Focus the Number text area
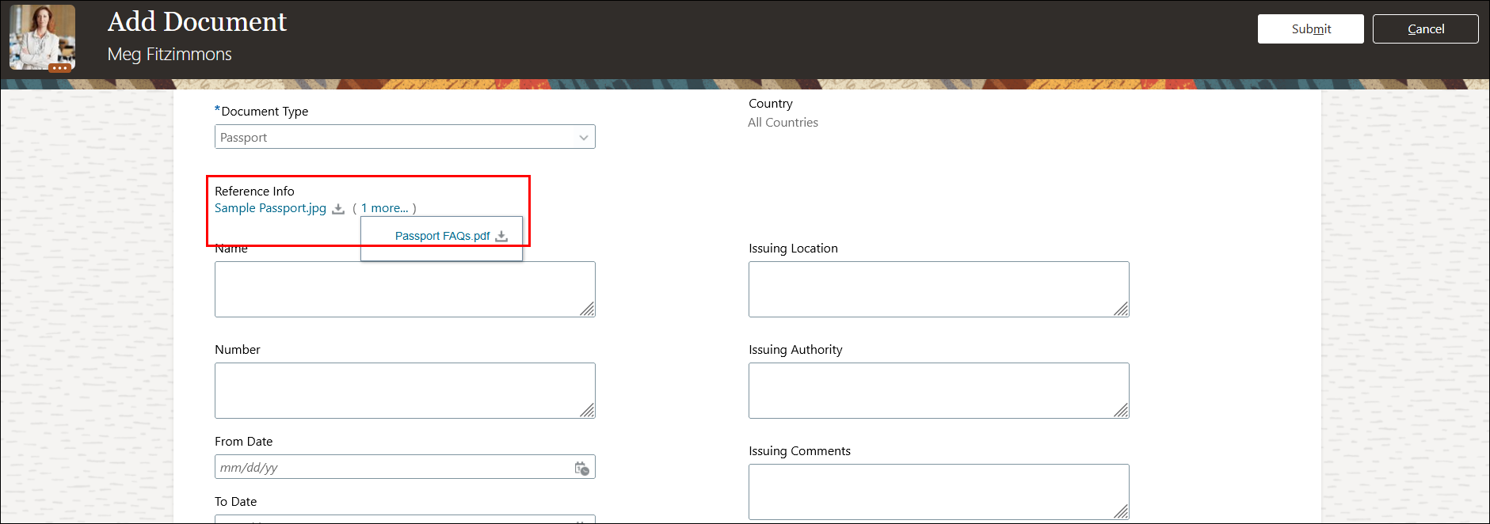Image resolution: width=1490 pixels, height=524 pixels. [x=396, y=390]
